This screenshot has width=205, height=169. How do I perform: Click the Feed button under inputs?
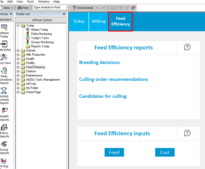tap(114, 152)
